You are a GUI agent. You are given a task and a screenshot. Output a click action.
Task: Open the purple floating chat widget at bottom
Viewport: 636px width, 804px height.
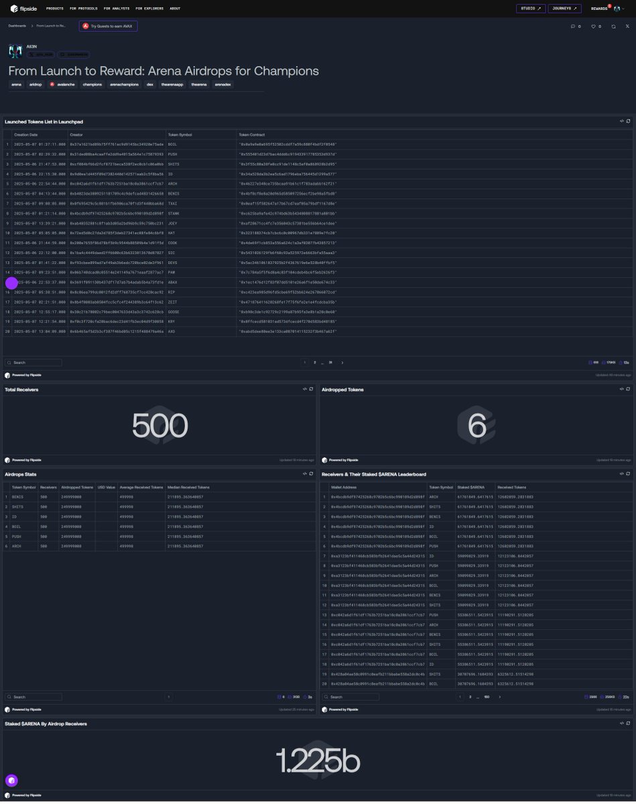(11, 780)
